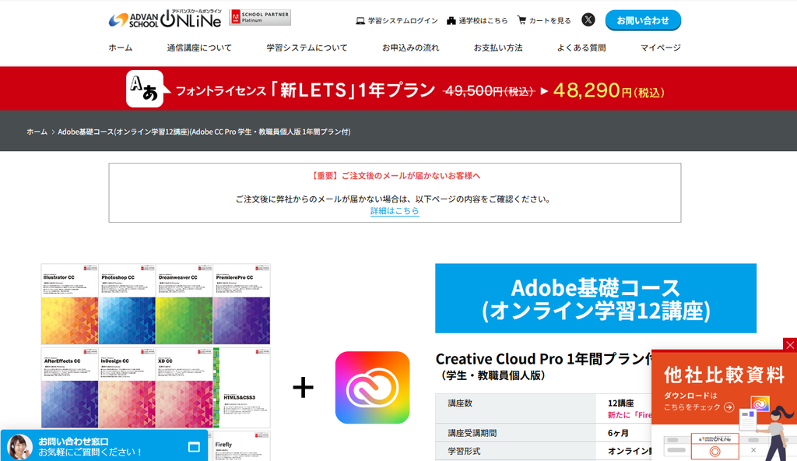This screenshot has height=461, width=797.
Task: Open よくある質問 menu item
Action: [581, 48]
